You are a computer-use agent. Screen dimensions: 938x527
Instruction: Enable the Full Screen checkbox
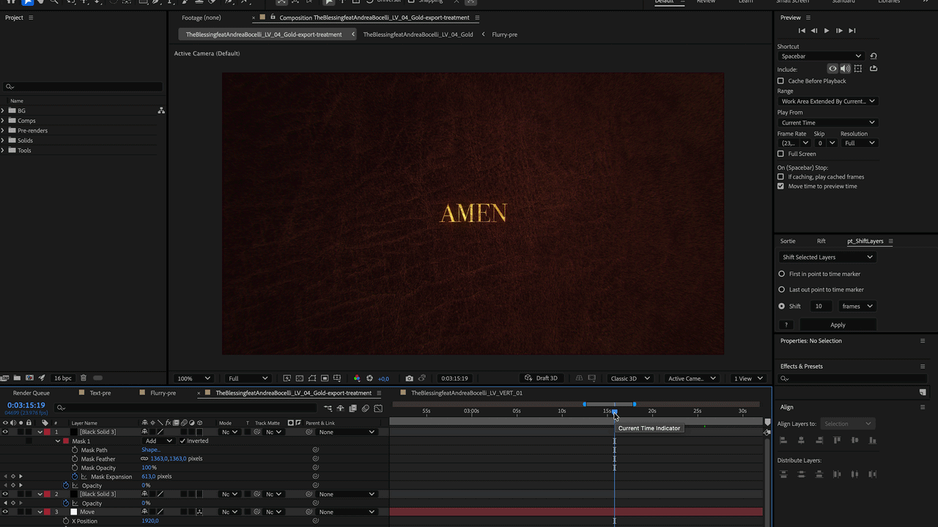point(780,154)
